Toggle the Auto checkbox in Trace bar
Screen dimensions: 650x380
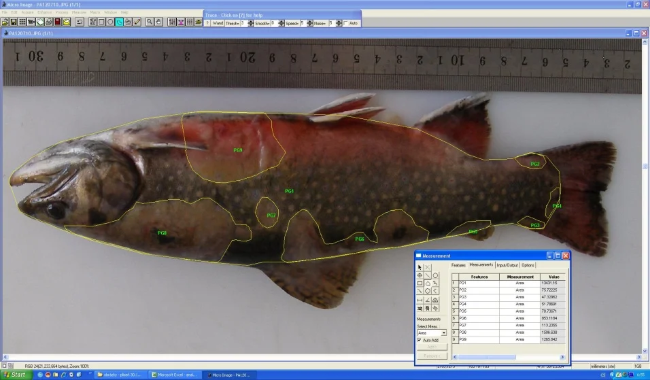[346, 24]
